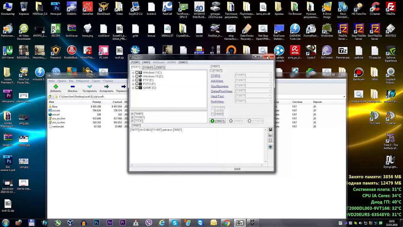403x227 pixels.
Task: Click the up folder icon in 7-Zip
Action: 50,96
